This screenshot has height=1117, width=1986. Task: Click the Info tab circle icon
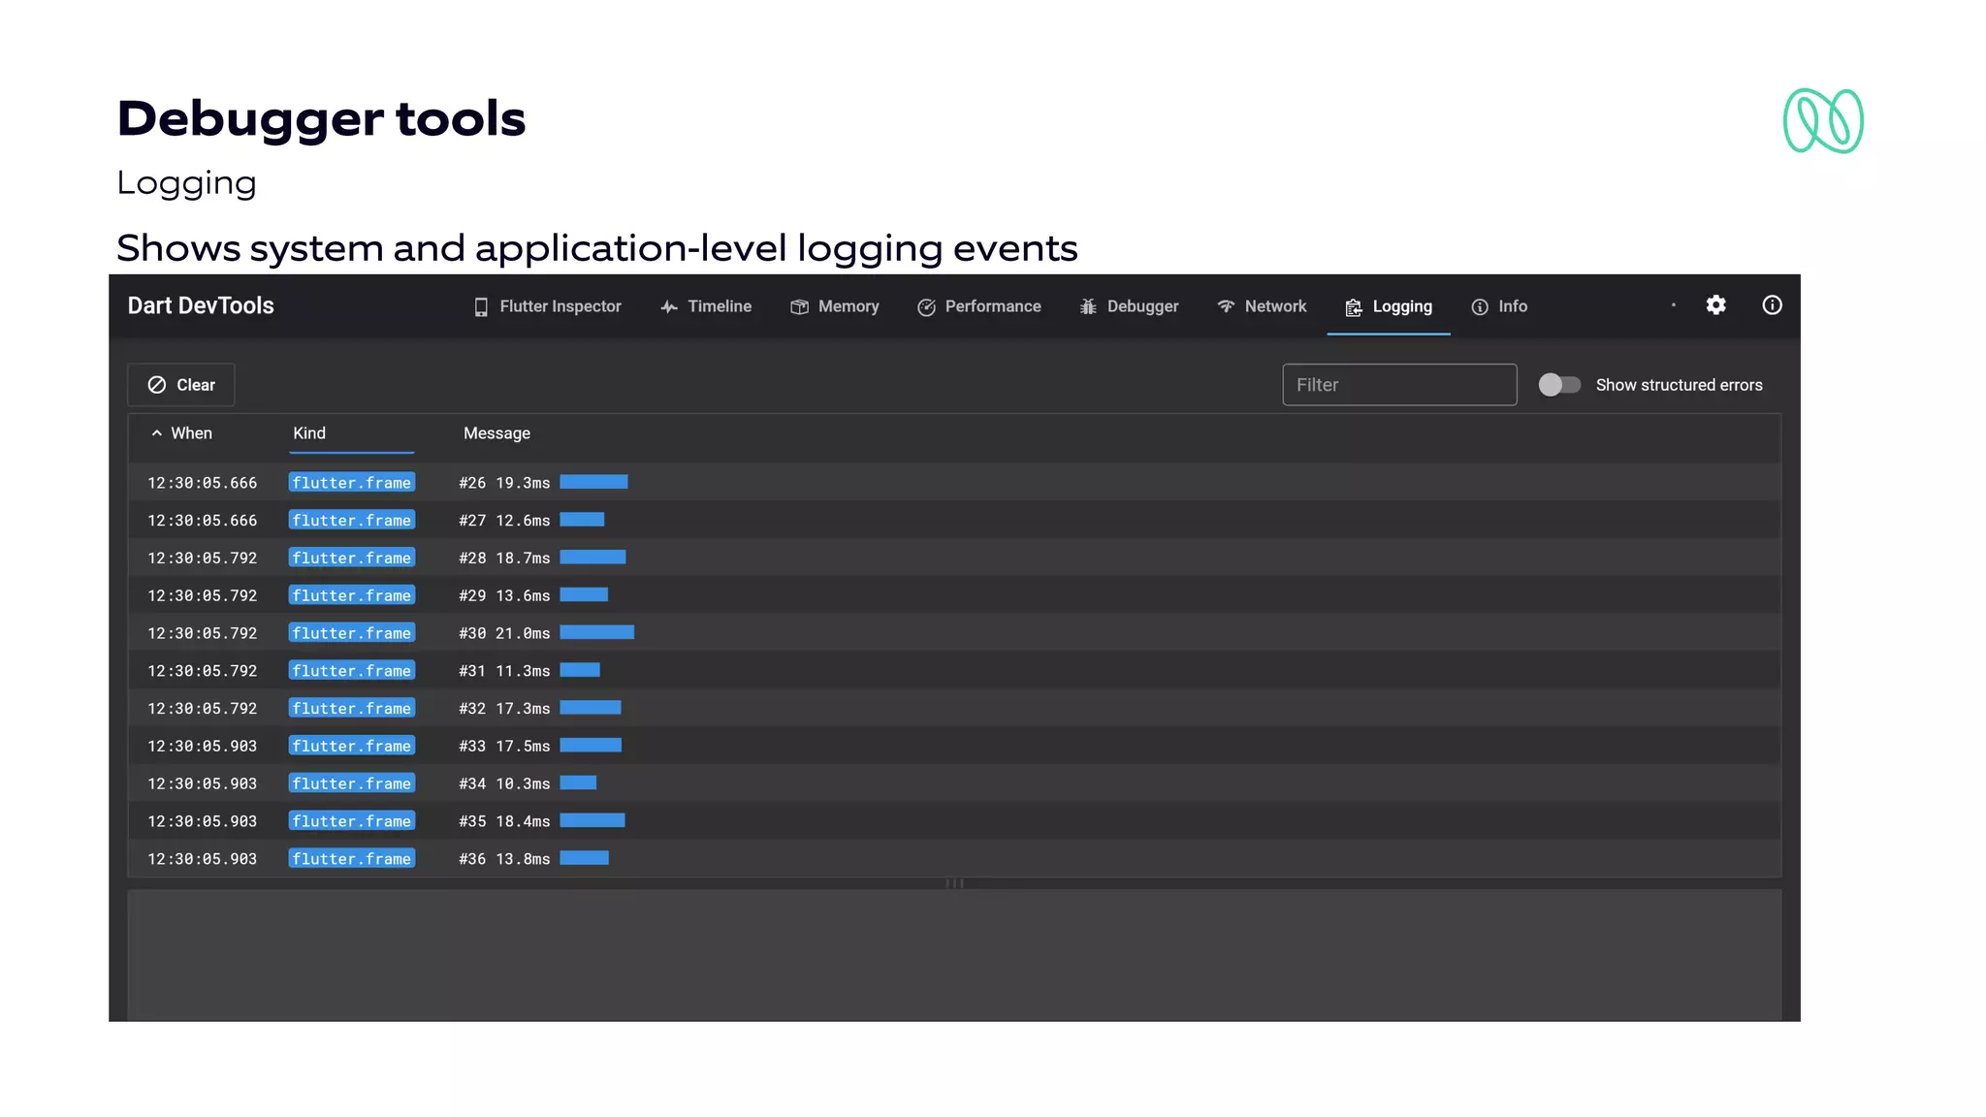1480,307
